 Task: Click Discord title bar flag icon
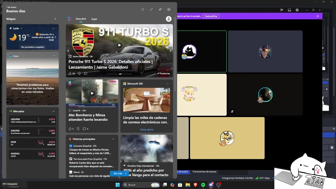[282, 10]
